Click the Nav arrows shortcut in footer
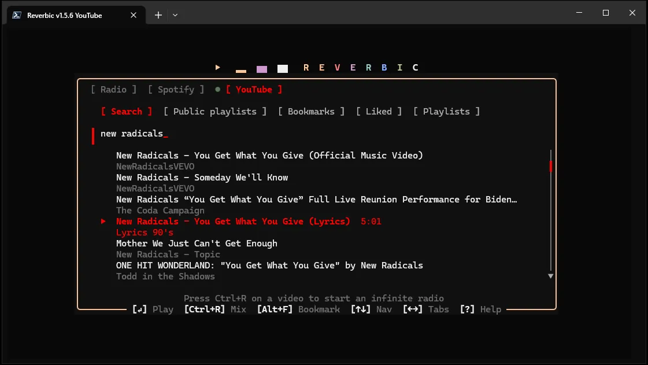The width and height of the screenshot is (648, 365). point(371,309)
